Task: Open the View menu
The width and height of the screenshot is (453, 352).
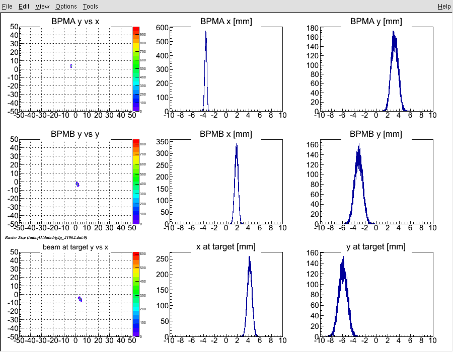Action: click(42, 7)
